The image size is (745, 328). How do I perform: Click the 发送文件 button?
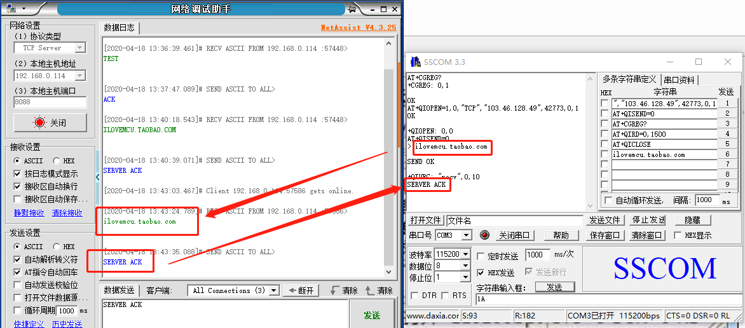point(605,220)
